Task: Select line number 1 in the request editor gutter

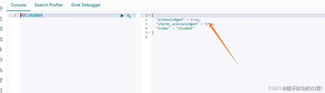Action: point(15,15)
